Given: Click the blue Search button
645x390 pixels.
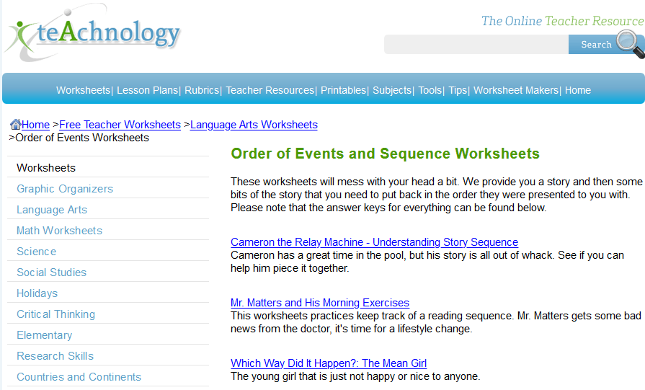Looking at the screenshot, I should (x=596, y=45).
